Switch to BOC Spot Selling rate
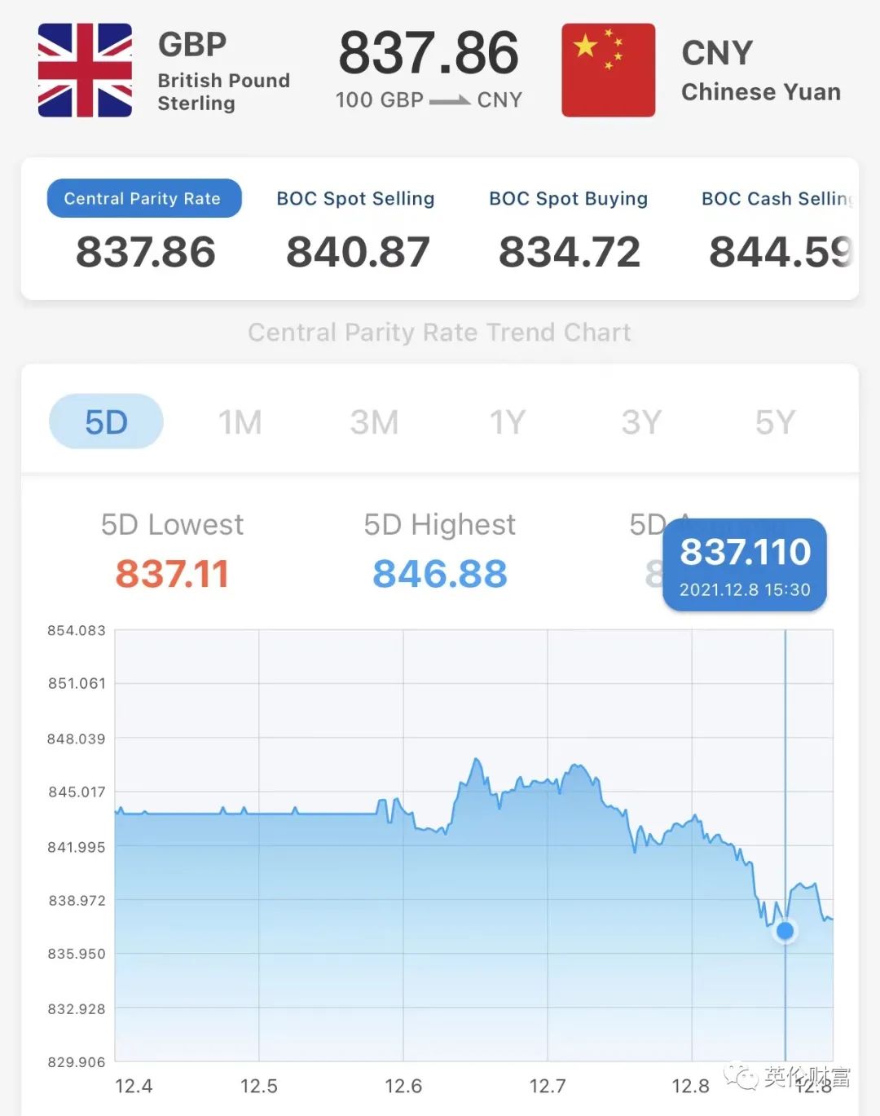This screenshot has height=1116, width=880. coord(355,198)
